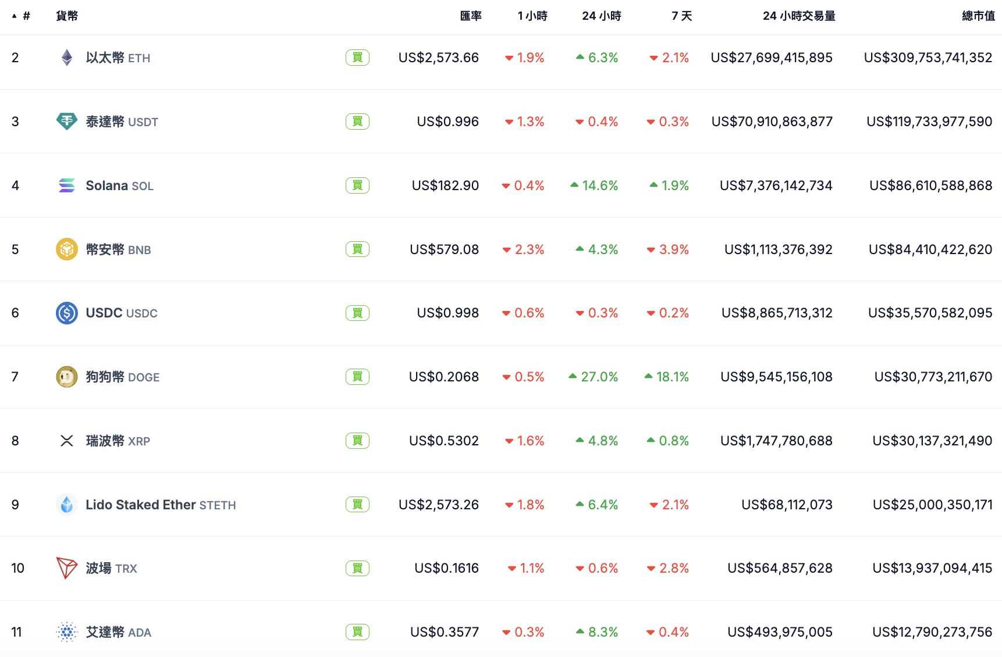Screen dimensions: 1002x657
Task: Click the TRON TRX logo
Action: pos(67,568)
